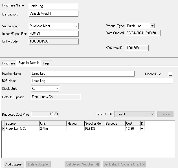Screen dimensions: 178x168
Task: Tick the Discontinue checkbox
Action: click(x=170, y=74)
